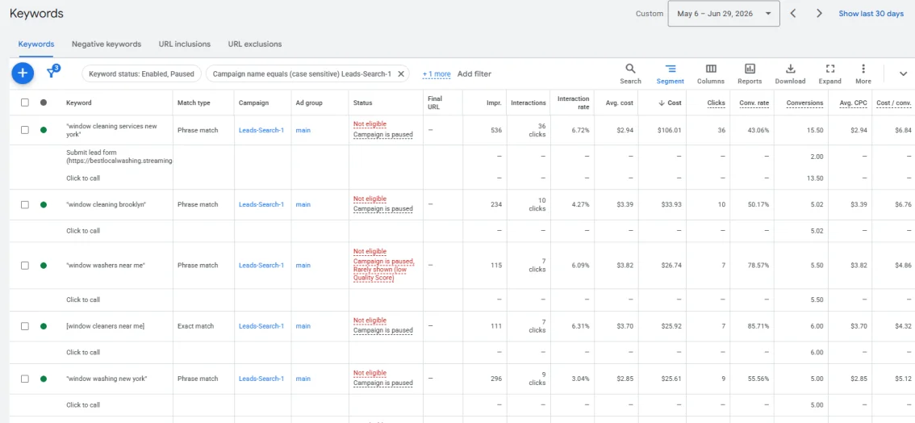Open Leads-Search-1 link in window washing new york row
Viewport: 915px width, 423px height.
tap(261, 379)
